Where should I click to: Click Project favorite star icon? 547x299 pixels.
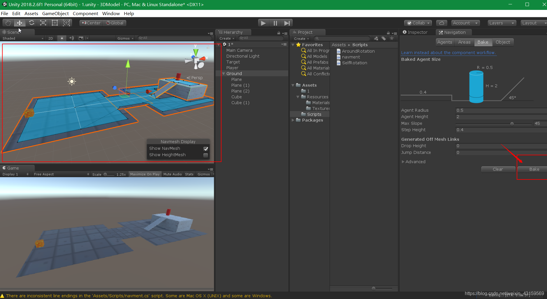(x=392, y=38)
